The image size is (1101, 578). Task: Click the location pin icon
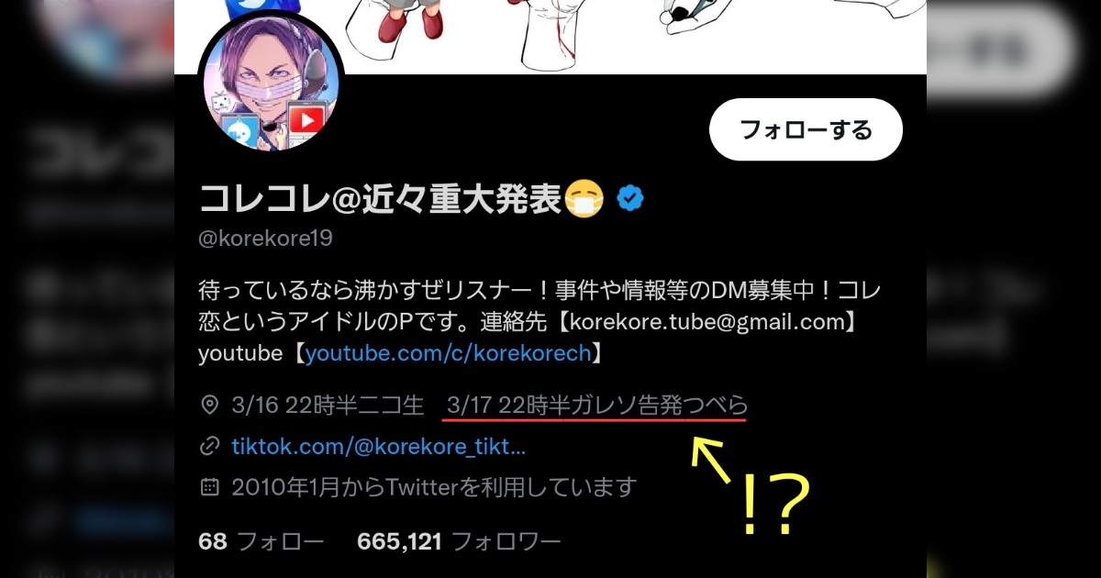[210, 405]
